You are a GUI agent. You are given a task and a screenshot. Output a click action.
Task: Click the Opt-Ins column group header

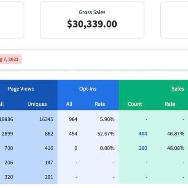(88, 89)
